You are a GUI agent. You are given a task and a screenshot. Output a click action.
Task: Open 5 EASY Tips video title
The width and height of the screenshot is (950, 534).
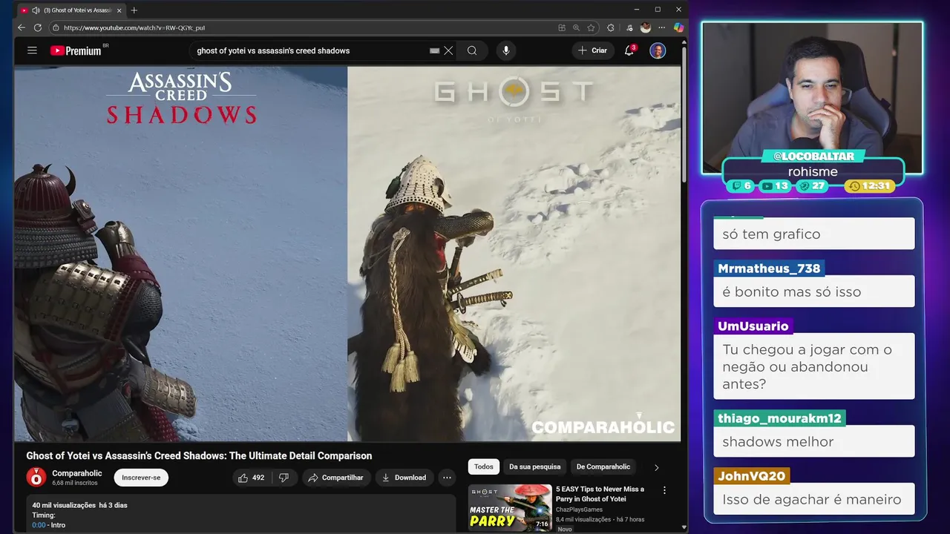[x=600, y=494]
